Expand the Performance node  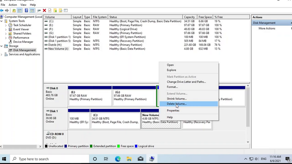click(6, 38)
